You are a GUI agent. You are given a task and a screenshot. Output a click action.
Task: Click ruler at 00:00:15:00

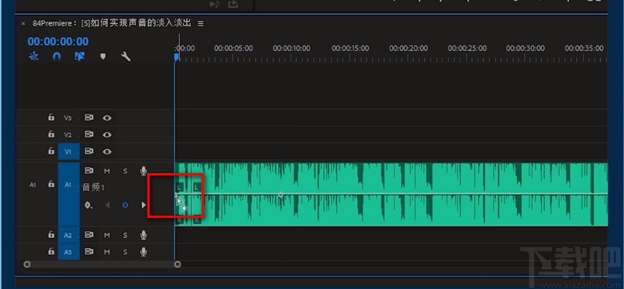click(x=350, y=49)
